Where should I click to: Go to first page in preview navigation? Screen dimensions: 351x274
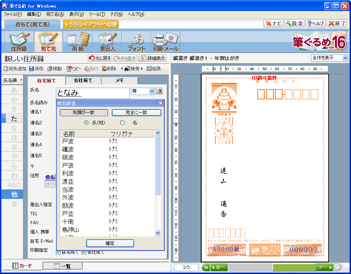pos(206,267)
